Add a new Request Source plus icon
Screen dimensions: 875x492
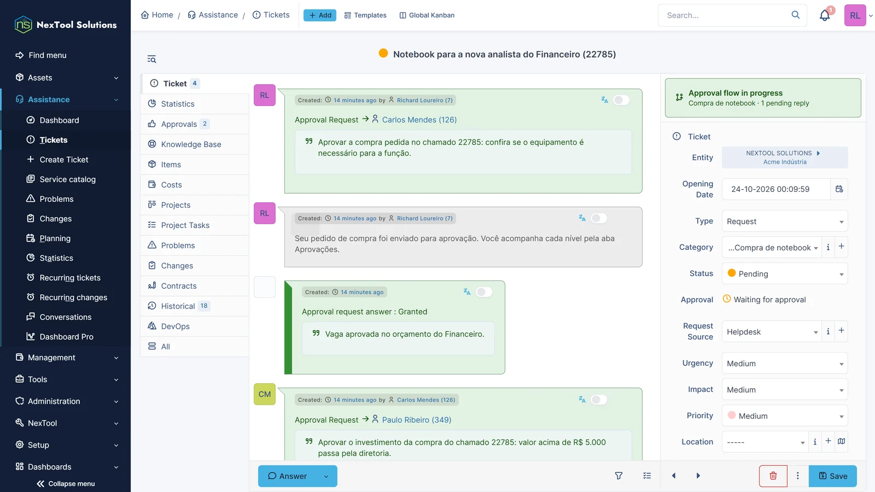[842, 331]
